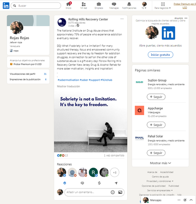This screenshot has height=204, width=196.
Task: Follow Appcharge
Action: pos(156,125)
